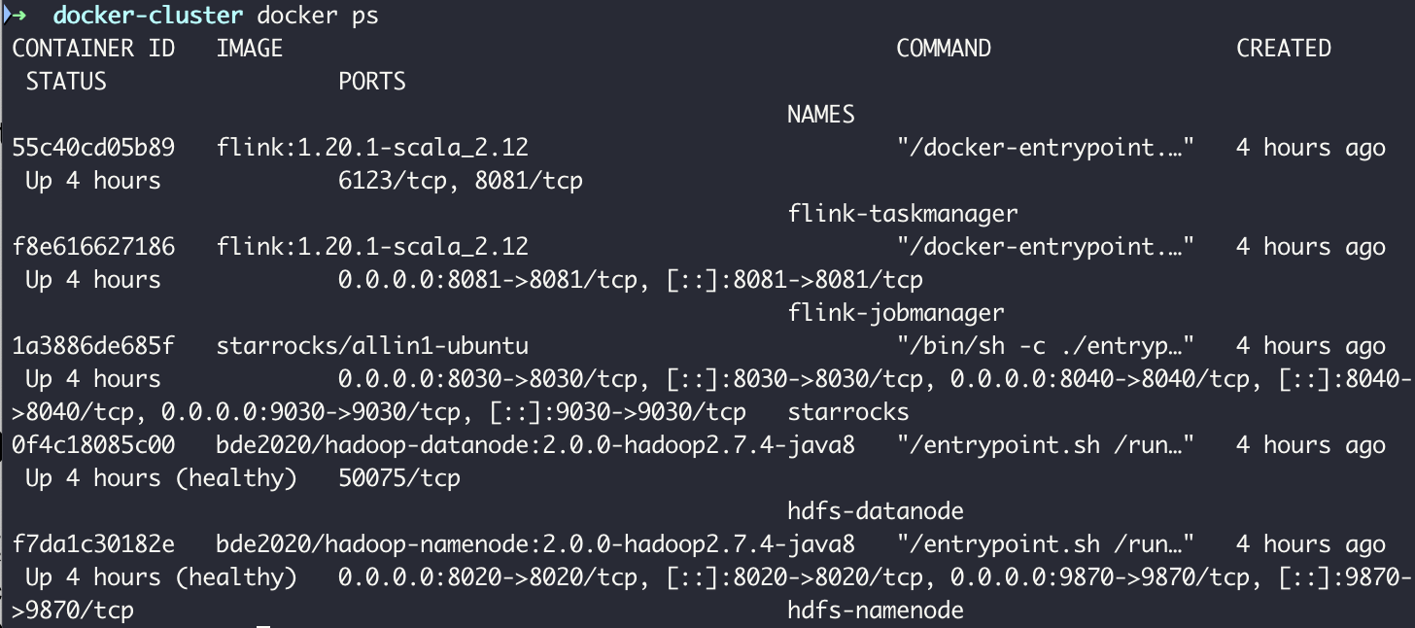Click container ID f7da1c30182e
This screenshot has width=1415, height=628.
93,544
